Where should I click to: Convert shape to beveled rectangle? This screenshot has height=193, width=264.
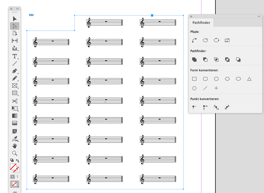coord(216,79)
